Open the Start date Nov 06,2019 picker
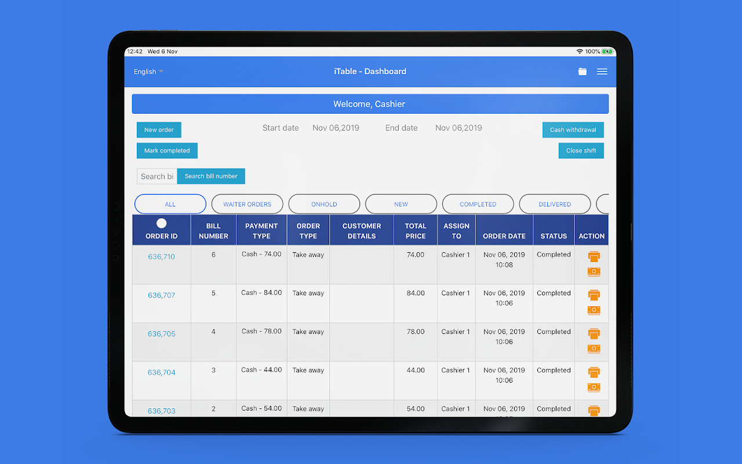The image size is (742, 464). tap(336, 128)
